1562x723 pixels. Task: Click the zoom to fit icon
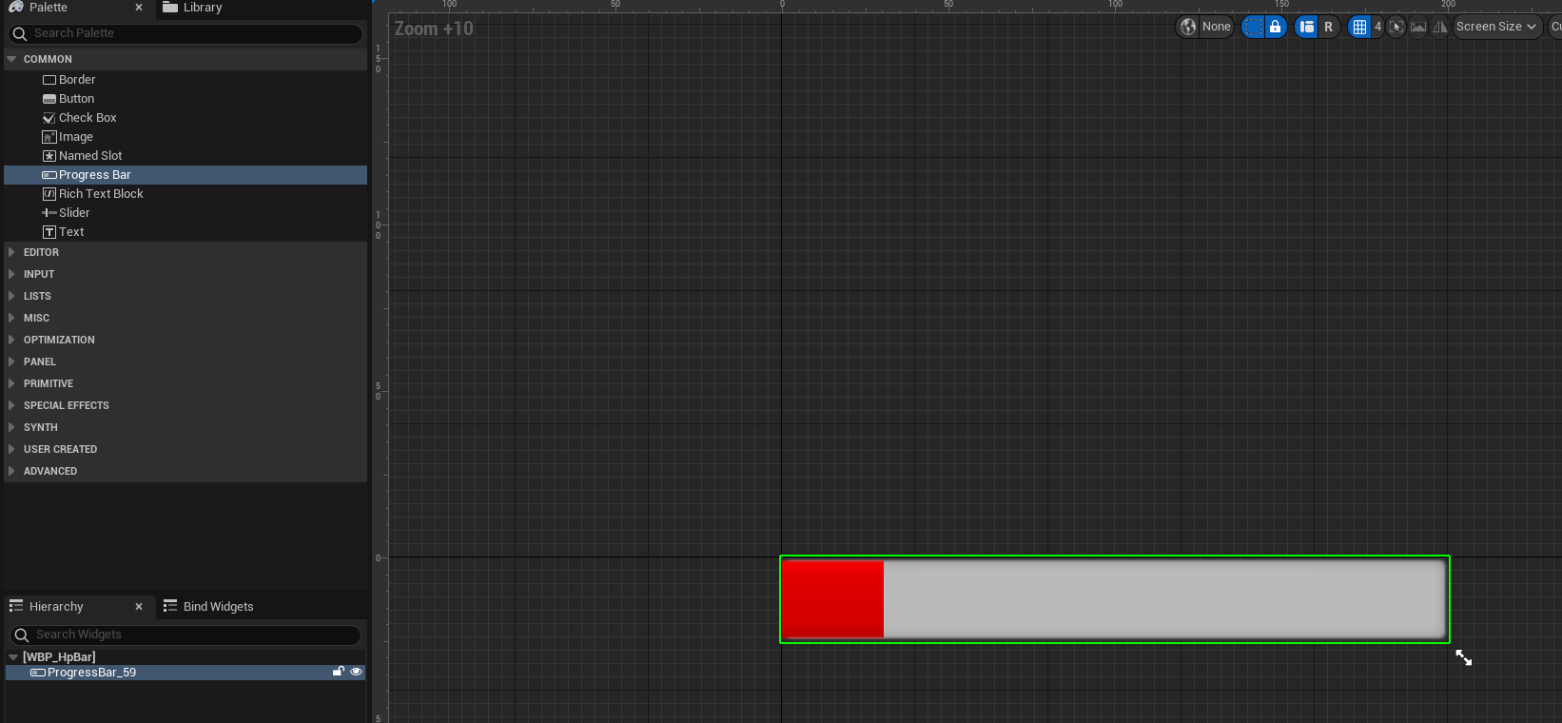(1396, 27)
